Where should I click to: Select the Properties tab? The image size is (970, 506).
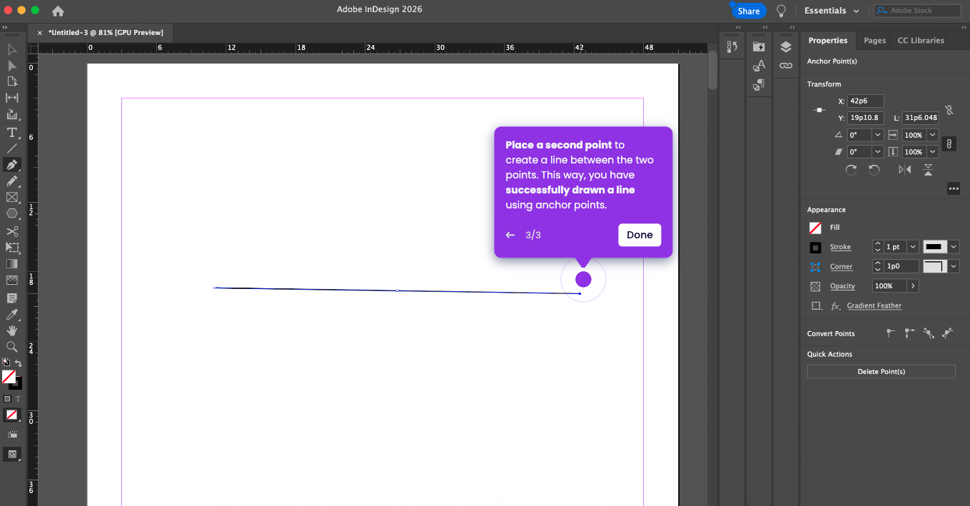828,41
